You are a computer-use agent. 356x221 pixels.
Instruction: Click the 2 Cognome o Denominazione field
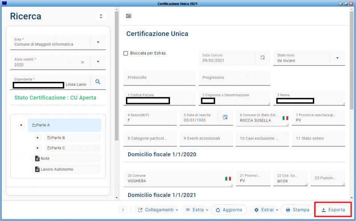235,98
